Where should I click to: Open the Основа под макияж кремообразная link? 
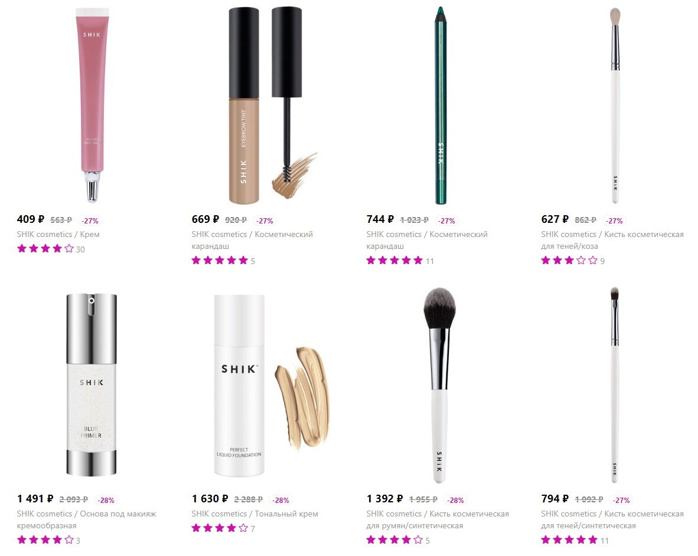[x=86, y=519]
